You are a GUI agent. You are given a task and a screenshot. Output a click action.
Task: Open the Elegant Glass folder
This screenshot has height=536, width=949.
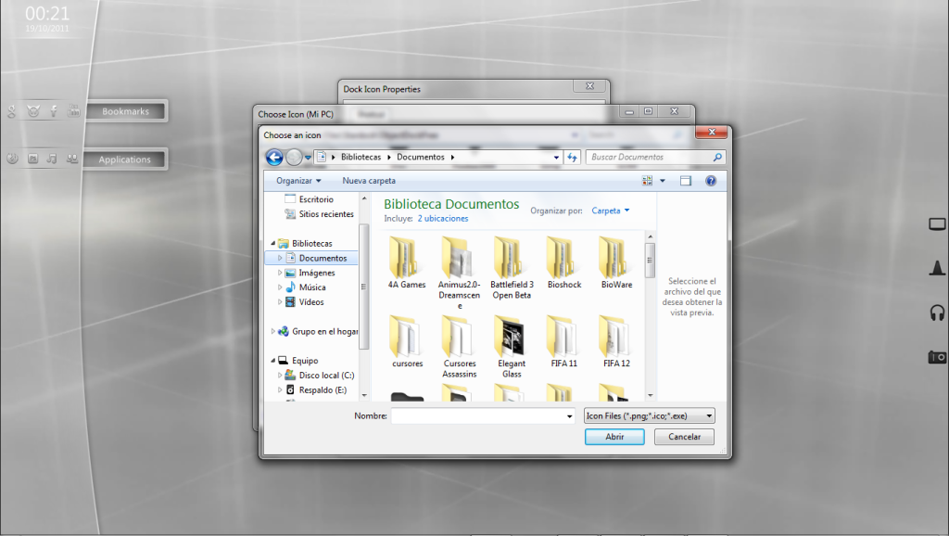pos(512,347)
